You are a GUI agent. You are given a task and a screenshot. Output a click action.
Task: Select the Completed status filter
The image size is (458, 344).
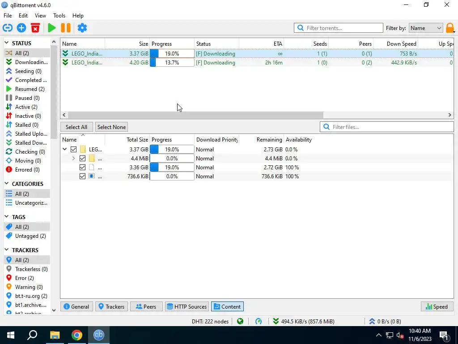point(27,80)
